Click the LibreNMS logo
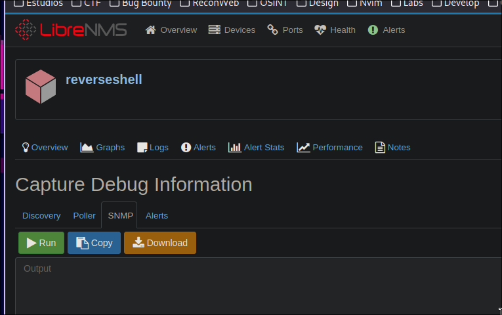 (x=71, y=30)
